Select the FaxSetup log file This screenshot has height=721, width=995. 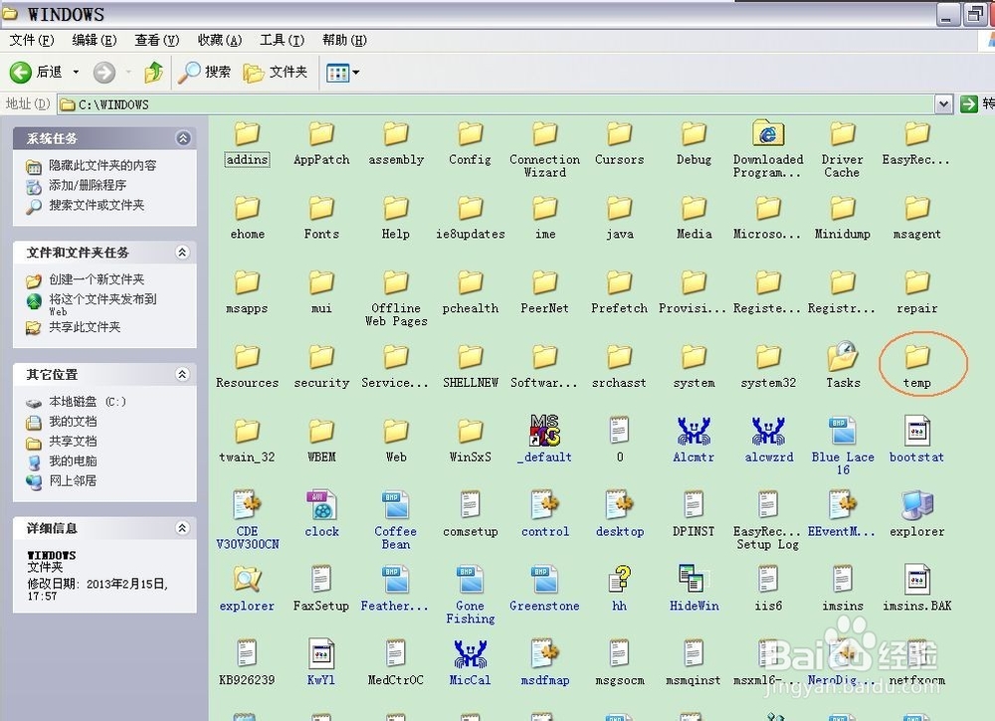(x=321, y=589)
